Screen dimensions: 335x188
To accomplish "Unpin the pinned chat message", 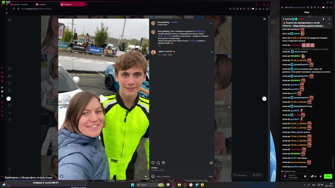I will [x=323, y=19].
